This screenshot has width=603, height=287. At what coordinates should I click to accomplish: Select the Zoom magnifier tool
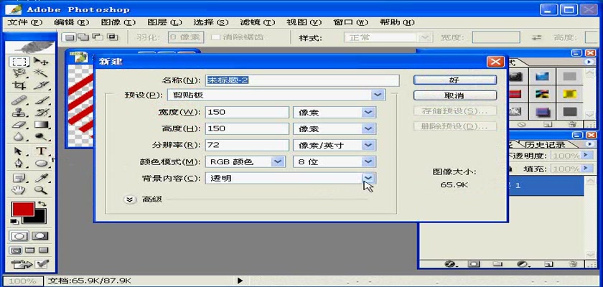point(41,190)
